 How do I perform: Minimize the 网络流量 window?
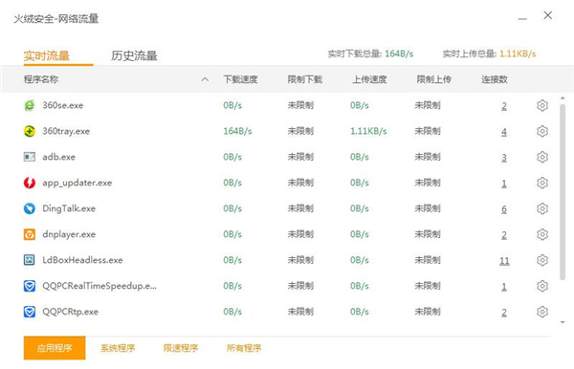click(x=522, y=18)
